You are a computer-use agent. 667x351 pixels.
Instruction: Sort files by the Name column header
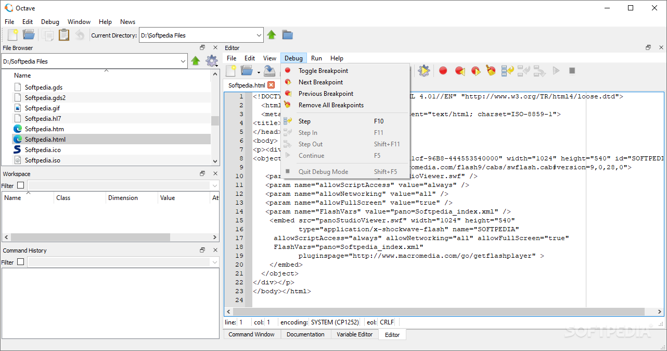pos(106,76)
